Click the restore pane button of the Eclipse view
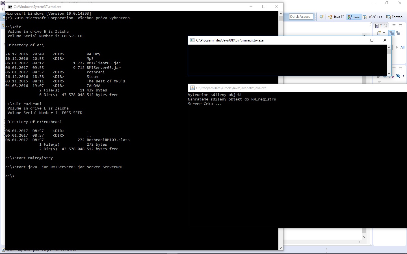 400,26
